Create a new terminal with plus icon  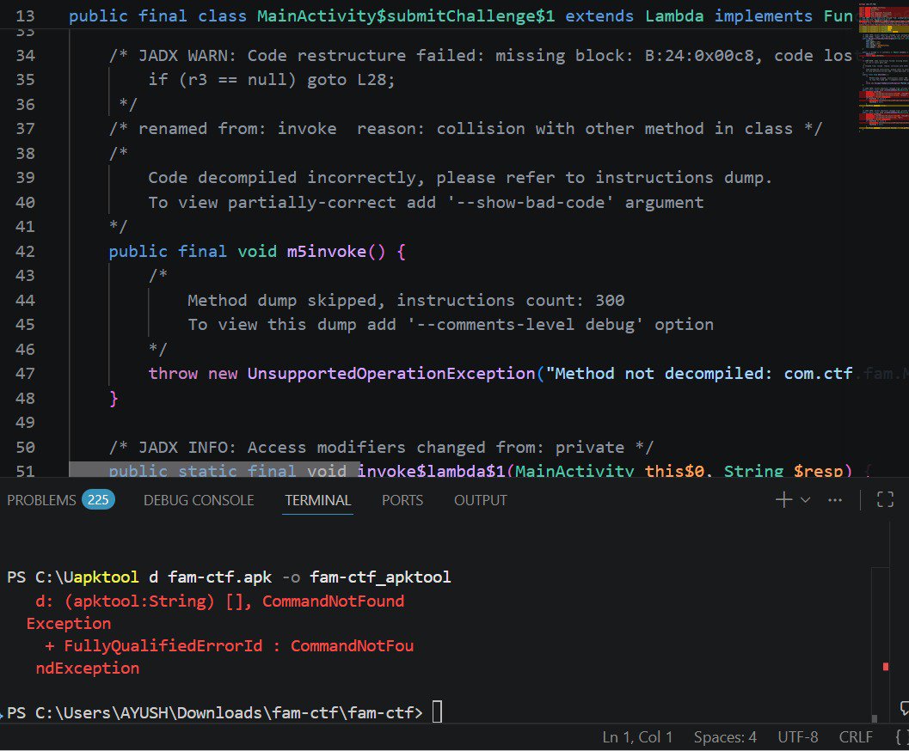tap(783, 500)
